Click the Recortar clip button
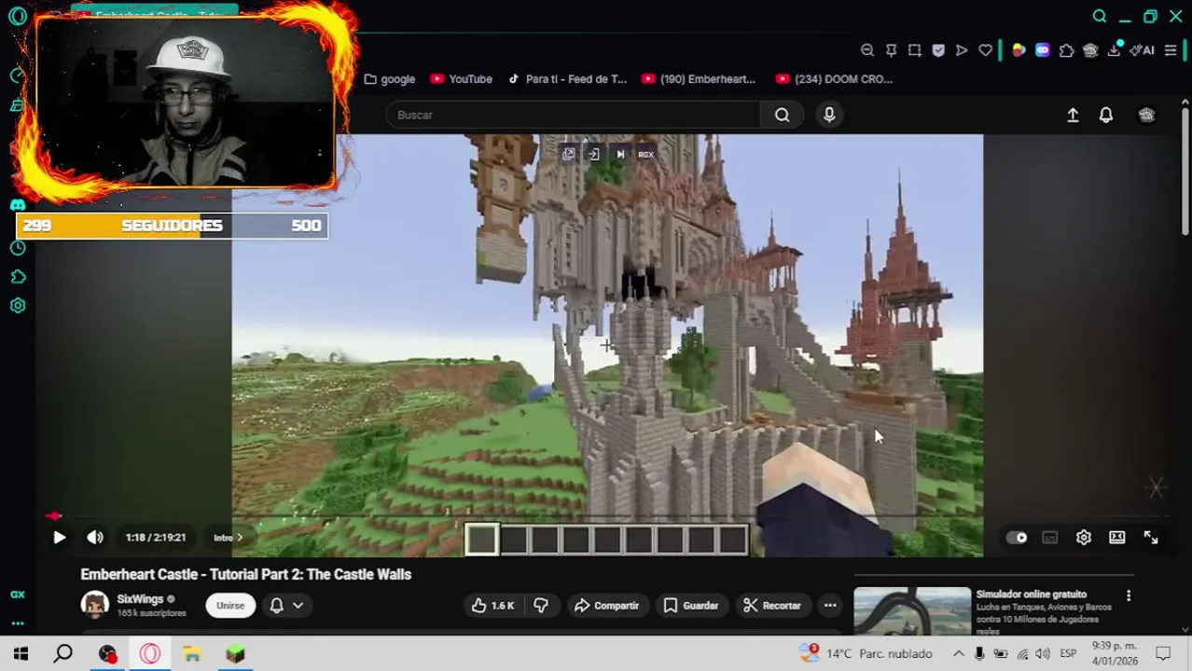 click(772, 606)
